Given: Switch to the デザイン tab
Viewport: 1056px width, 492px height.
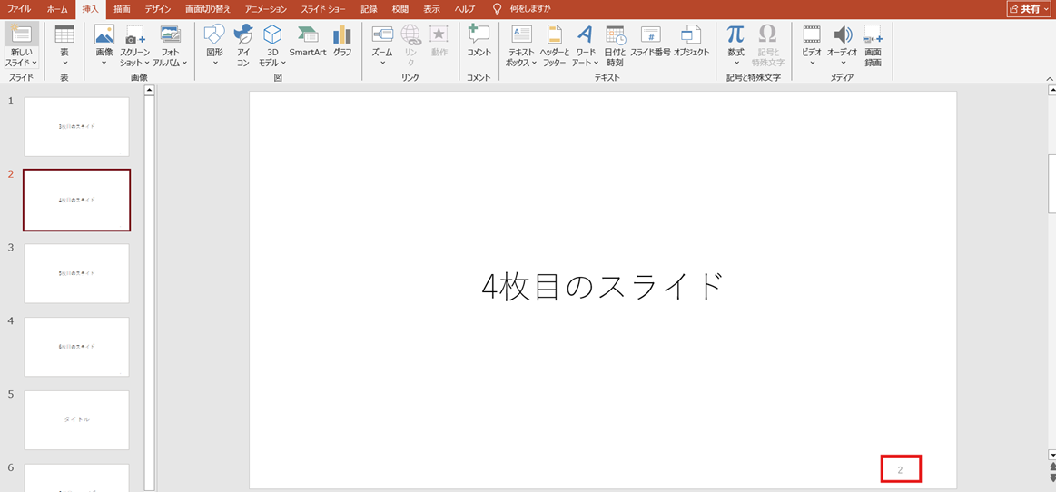Looking at the screenshot, I should click(x=158, y=9).
